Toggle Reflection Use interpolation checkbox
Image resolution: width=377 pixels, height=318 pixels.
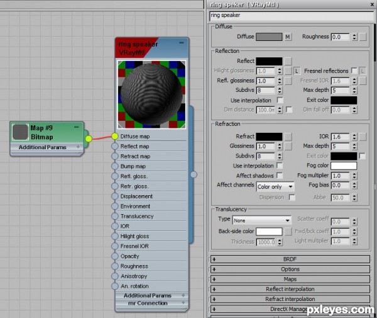pos(280,100)
